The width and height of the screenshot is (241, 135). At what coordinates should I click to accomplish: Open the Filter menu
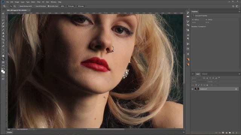pos(38,2)
